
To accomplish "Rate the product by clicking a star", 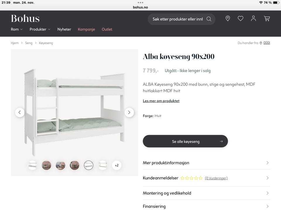I will (191, 178).
